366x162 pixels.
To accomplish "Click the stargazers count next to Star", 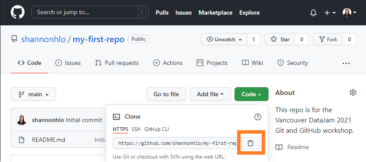I will 302,40.
